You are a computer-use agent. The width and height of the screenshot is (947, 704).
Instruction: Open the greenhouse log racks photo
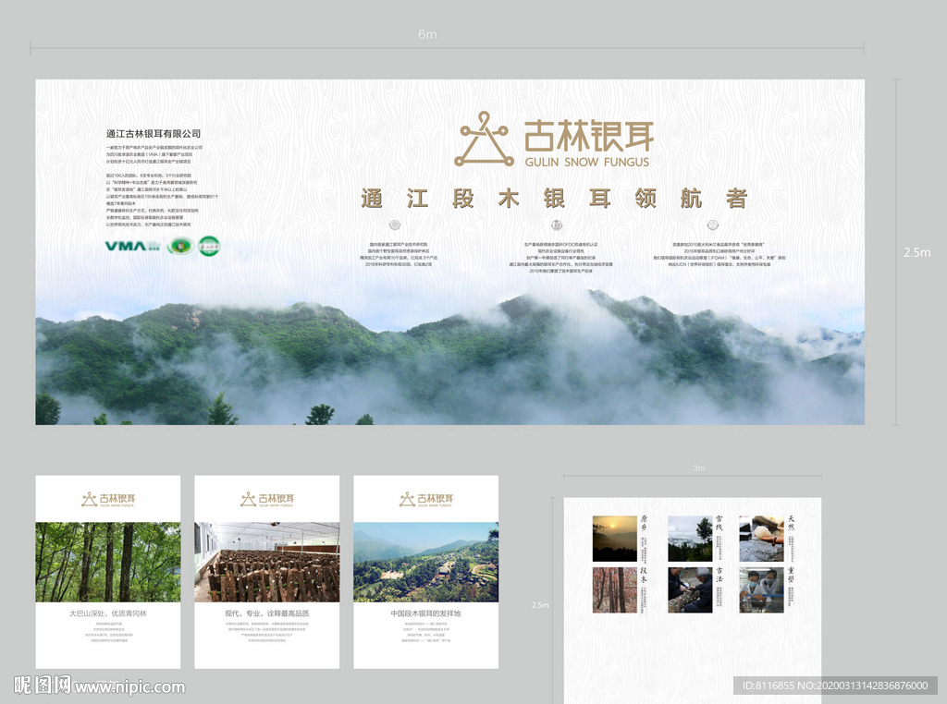tap(267, 563)
